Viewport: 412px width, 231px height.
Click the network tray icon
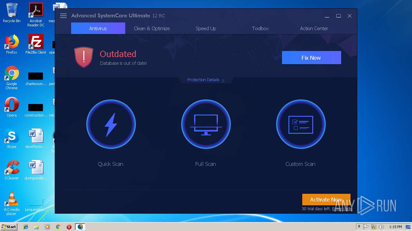tap(374, 227)
